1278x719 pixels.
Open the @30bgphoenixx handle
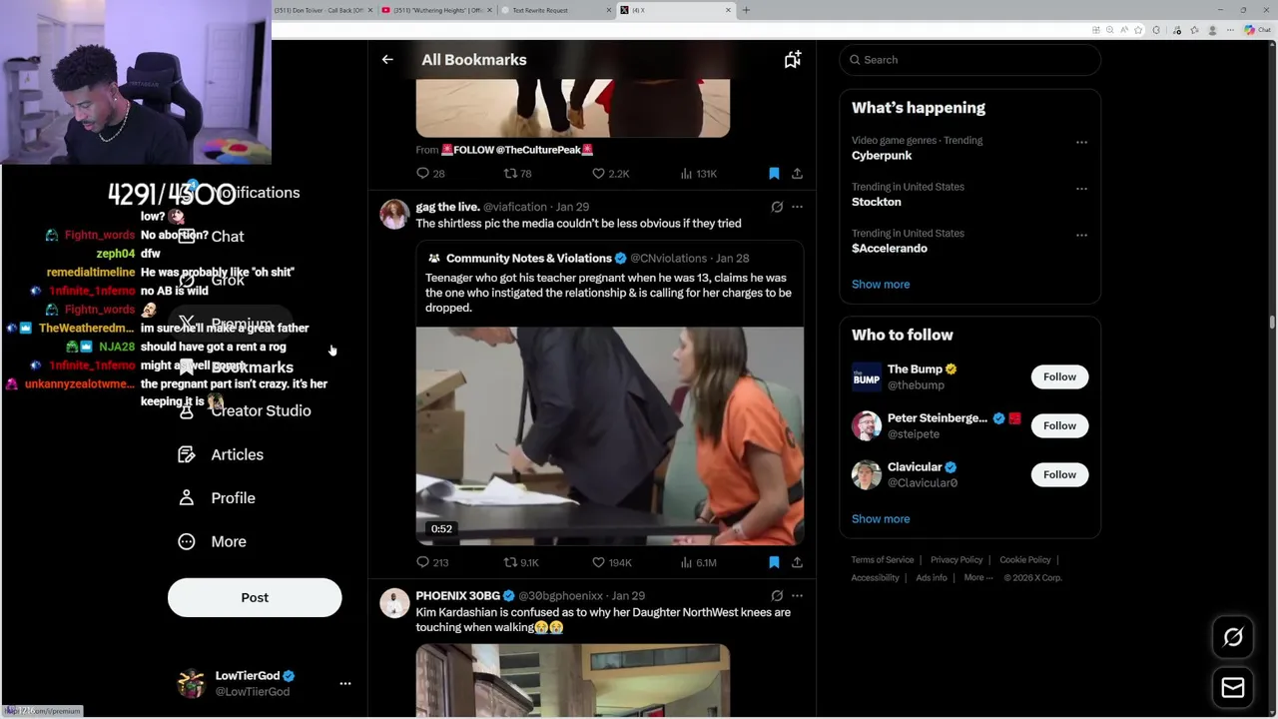(x=561, y=596)
